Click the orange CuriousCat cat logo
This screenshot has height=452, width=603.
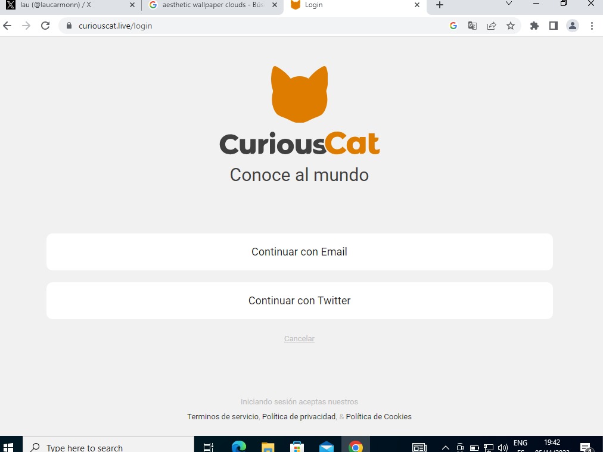pos(299,94)
